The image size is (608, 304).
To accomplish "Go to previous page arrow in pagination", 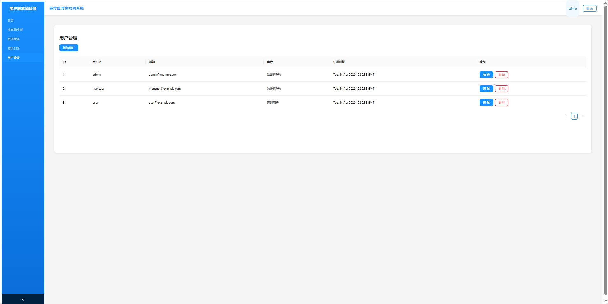I will pos(566,116).
